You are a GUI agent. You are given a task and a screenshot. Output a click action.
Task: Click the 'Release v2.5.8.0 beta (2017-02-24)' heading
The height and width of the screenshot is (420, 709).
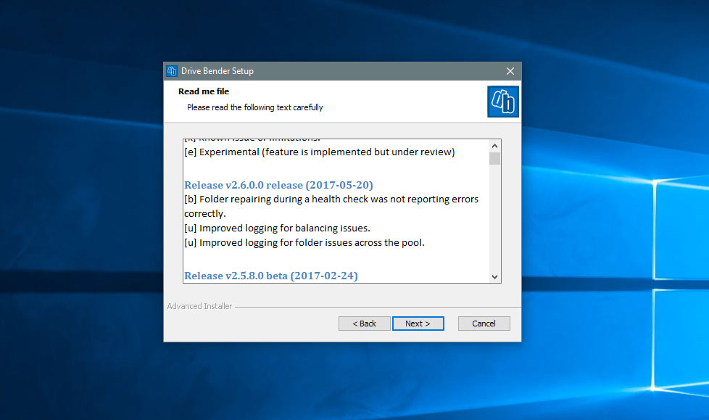271,276
